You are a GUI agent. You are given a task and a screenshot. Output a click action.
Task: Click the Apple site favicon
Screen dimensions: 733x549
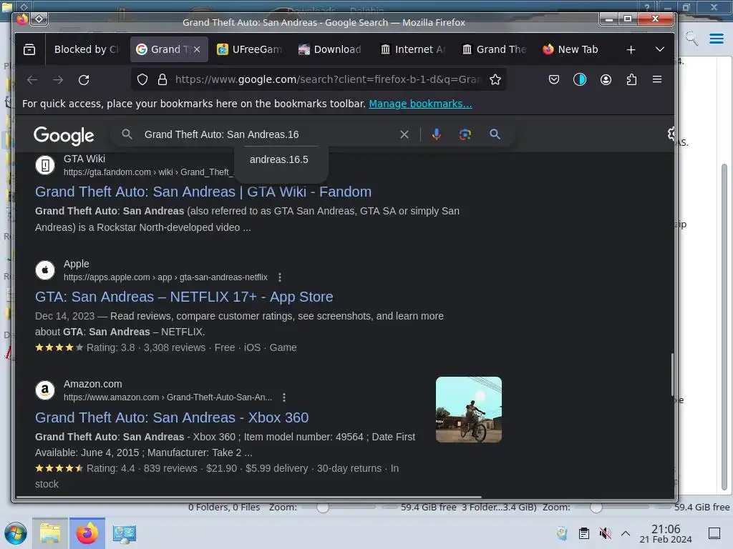(45, 269)
